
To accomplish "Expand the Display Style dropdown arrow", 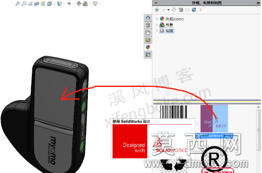I will click(x=64, y=4).
